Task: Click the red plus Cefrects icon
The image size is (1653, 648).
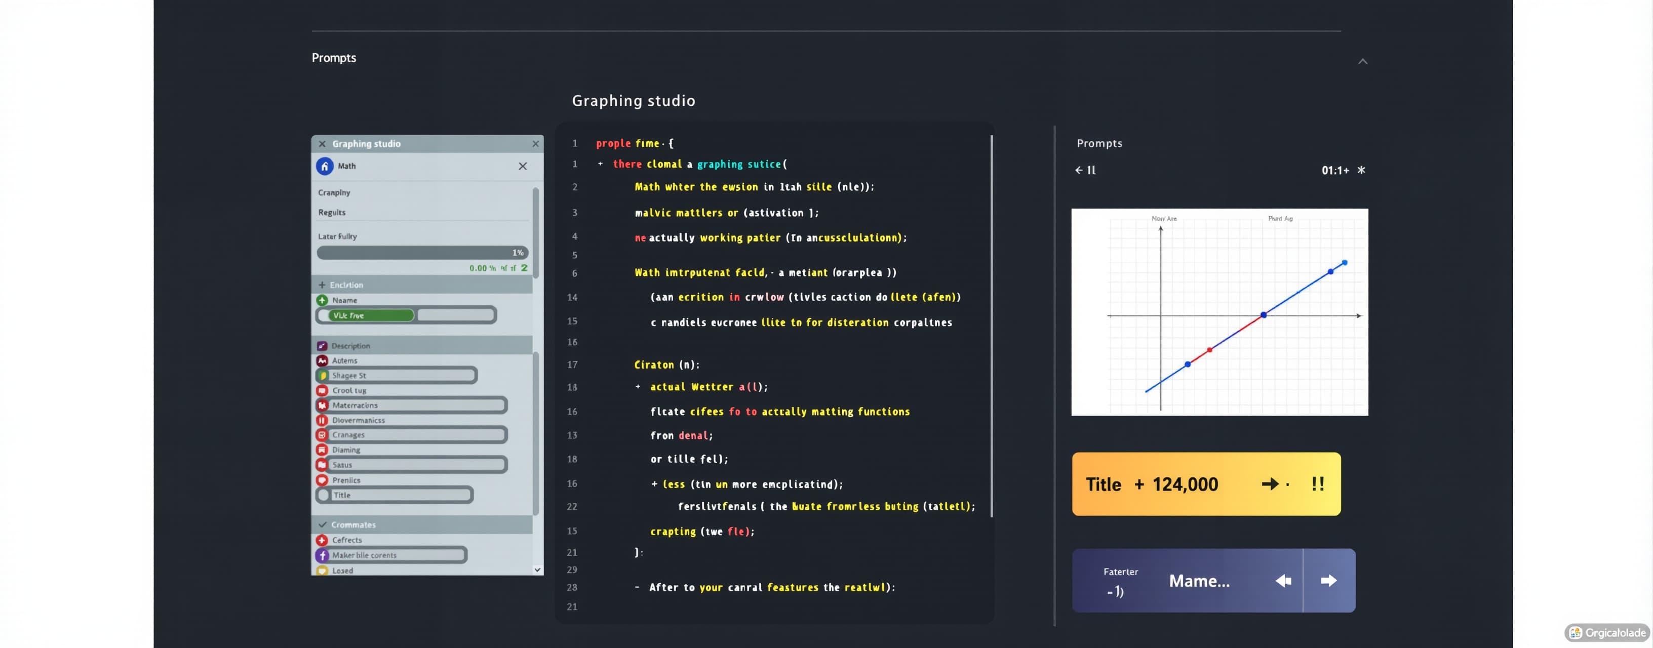Action: pyautogui.click(x=322, y=540)
